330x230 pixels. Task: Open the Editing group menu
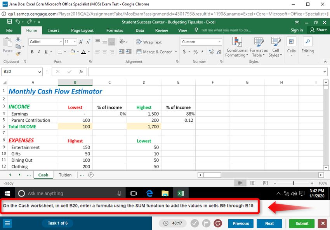point(307,47)
